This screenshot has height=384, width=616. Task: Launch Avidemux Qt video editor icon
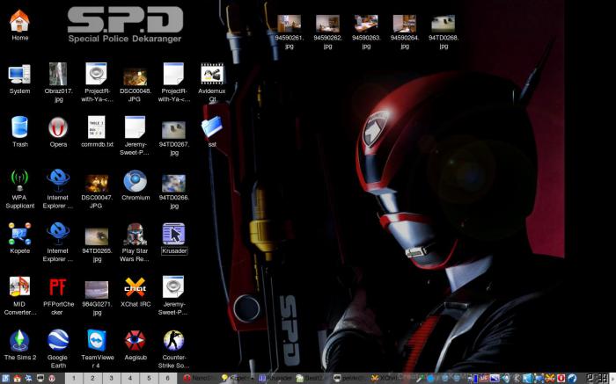(x=212, y=83)
